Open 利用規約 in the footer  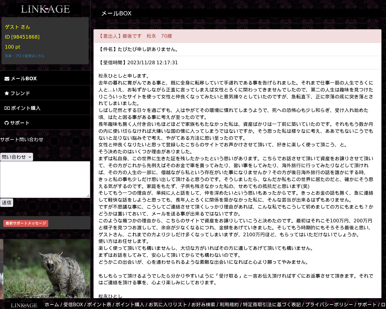[229, 304]
